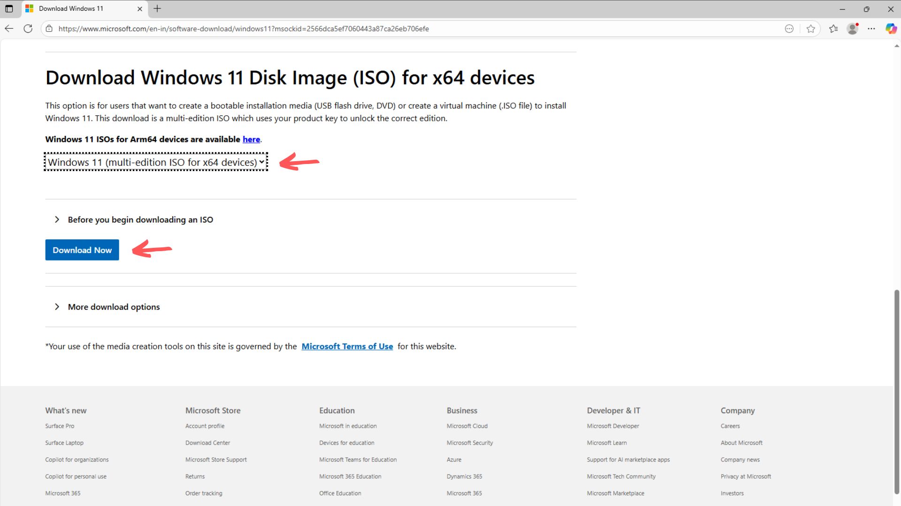Open the Careers link under Company
The width and height of the screenshot is (901, 506).
click(x=730, y=426)
